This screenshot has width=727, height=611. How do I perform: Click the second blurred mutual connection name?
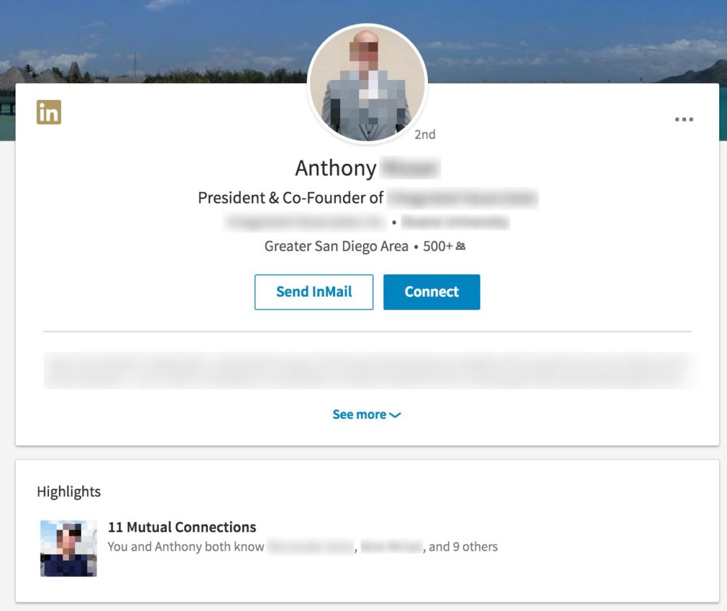coord(391,546)
